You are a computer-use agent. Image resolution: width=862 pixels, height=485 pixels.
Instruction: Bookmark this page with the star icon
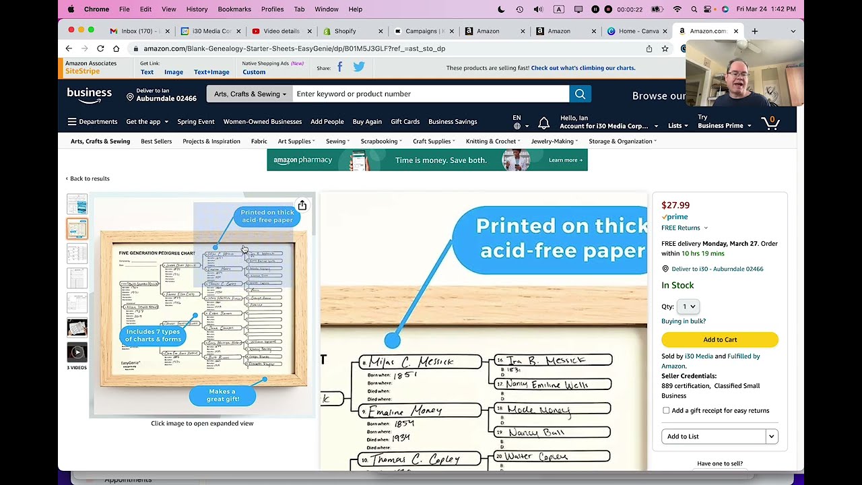point(665,48)
